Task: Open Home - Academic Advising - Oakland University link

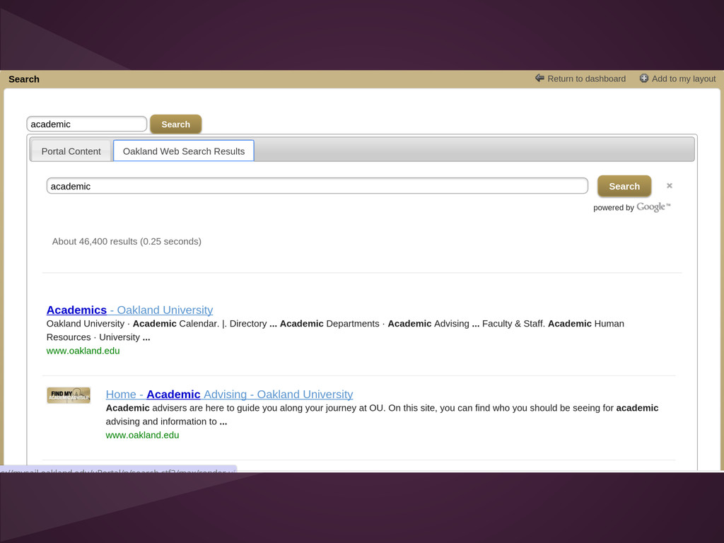Action: click(x=230, y=395)
